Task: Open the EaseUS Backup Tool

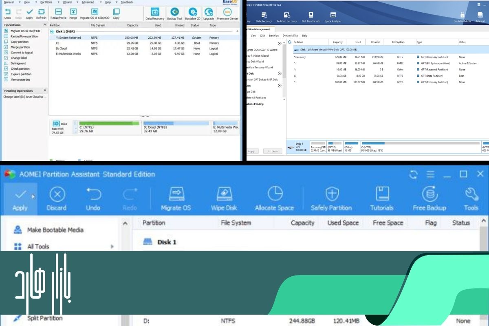Action: (174, 14)
